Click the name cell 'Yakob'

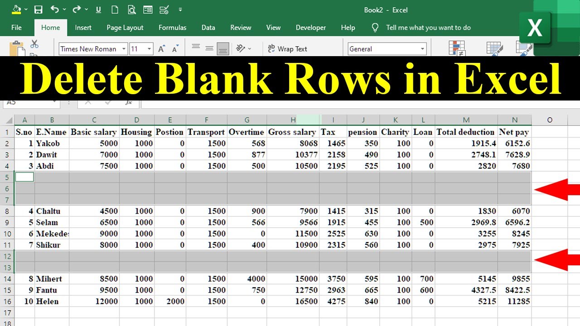(x=52, y=144)
